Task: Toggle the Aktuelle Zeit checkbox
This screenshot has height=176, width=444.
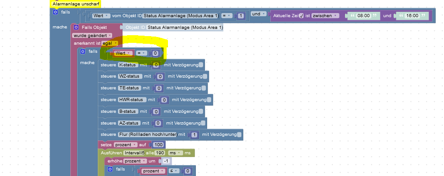Action: (302, 16)
